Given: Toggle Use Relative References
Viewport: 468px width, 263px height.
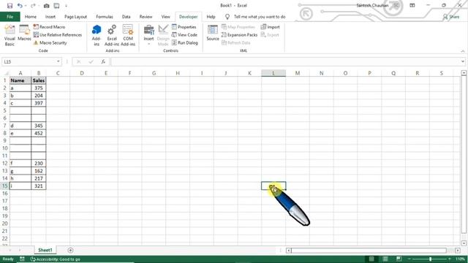Looking at the screenshot, I should coord(58,35).
